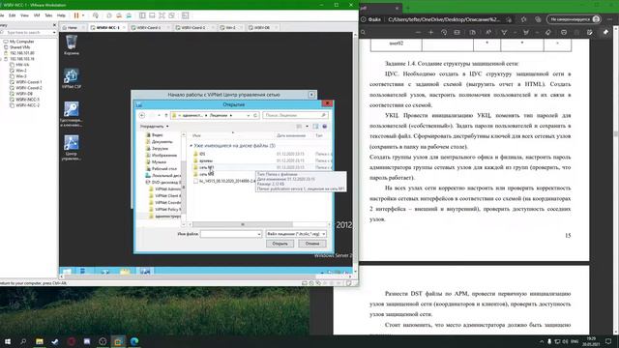Toggle the preview pane icon
This screenshot has height=348, width=619.
coord(315,127)
